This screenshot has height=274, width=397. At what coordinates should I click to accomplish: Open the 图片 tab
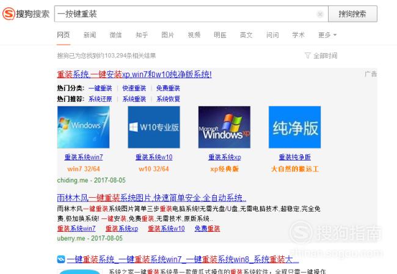coord(167,35)
